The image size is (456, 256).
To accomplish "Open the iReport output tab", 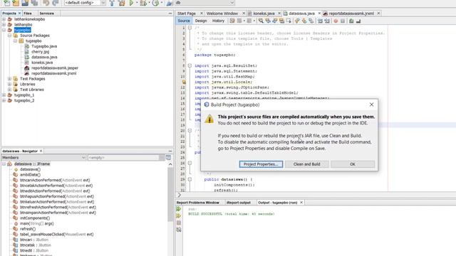I will click(239, 203).
